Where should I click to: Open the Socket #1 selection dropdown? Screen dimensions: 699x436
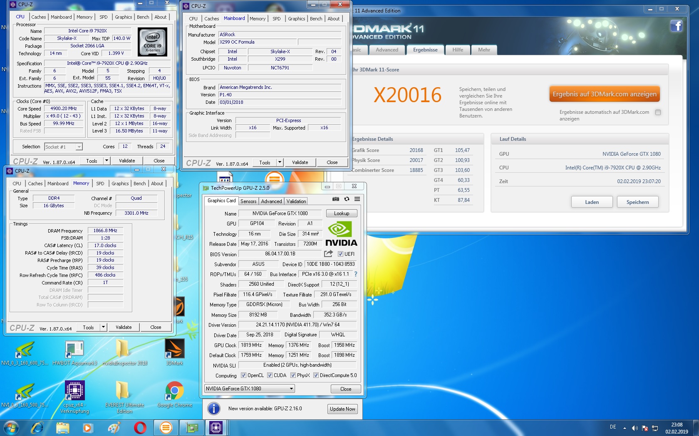click(x=64, y=147)
